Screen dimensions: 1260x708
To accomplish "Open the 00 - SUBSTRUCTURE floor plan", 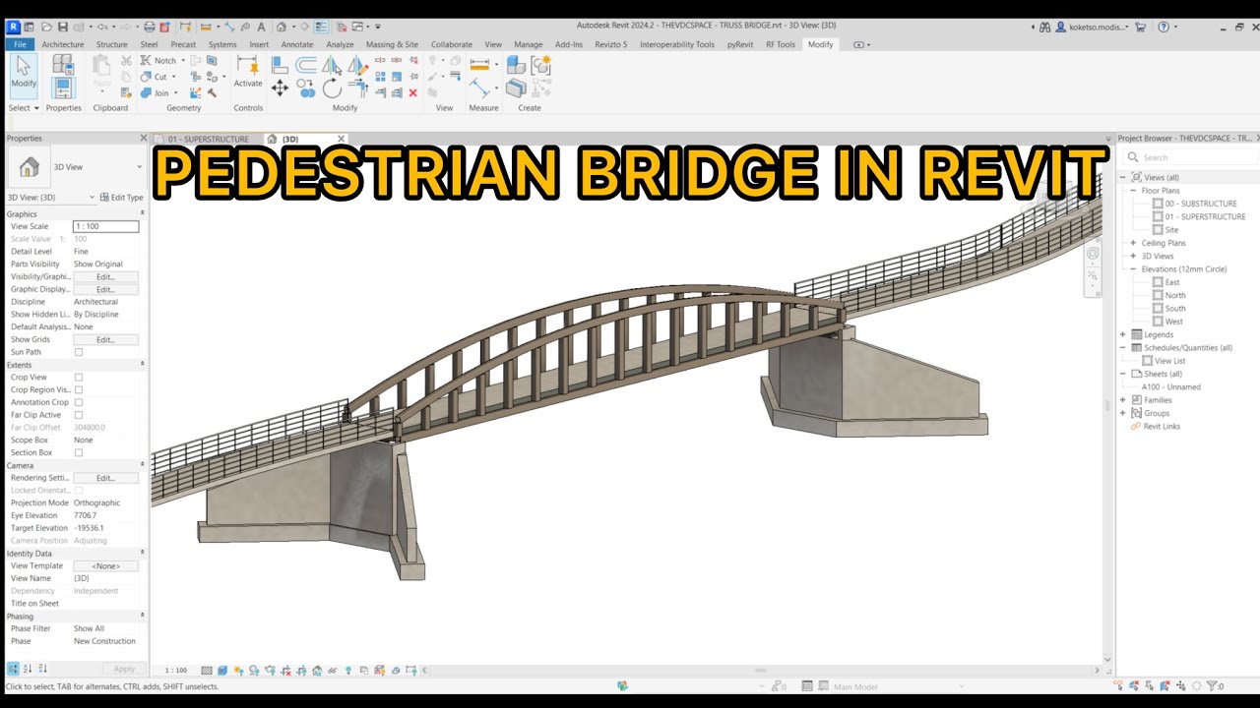I will pyautogui.click(x=1201, y=204).
